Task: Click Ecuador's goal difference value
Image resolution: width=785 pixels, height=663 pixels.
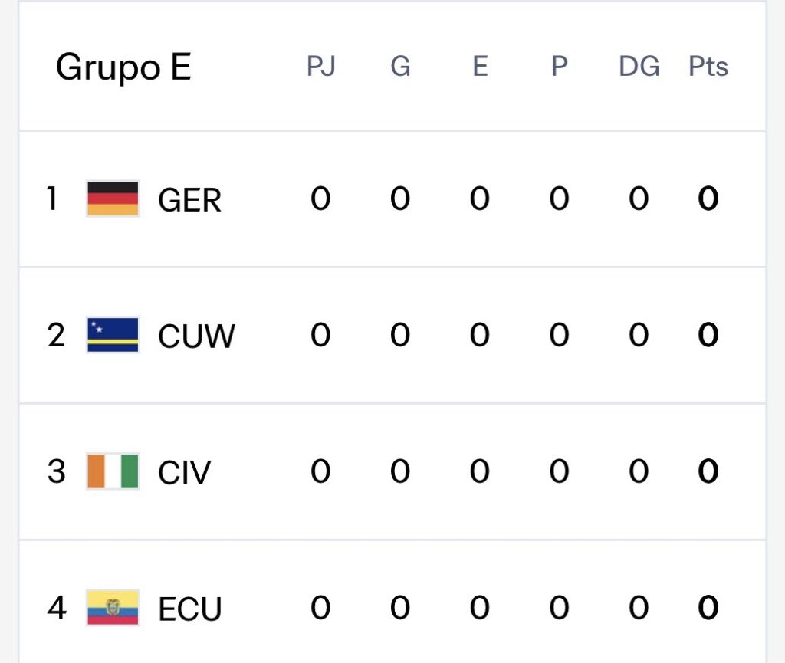Action: [639, 608]
